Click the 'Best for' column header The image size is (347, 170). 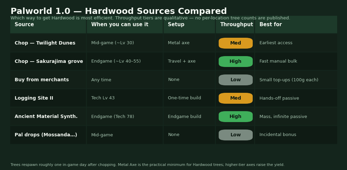pyautogui.click(x=296, y=24)
